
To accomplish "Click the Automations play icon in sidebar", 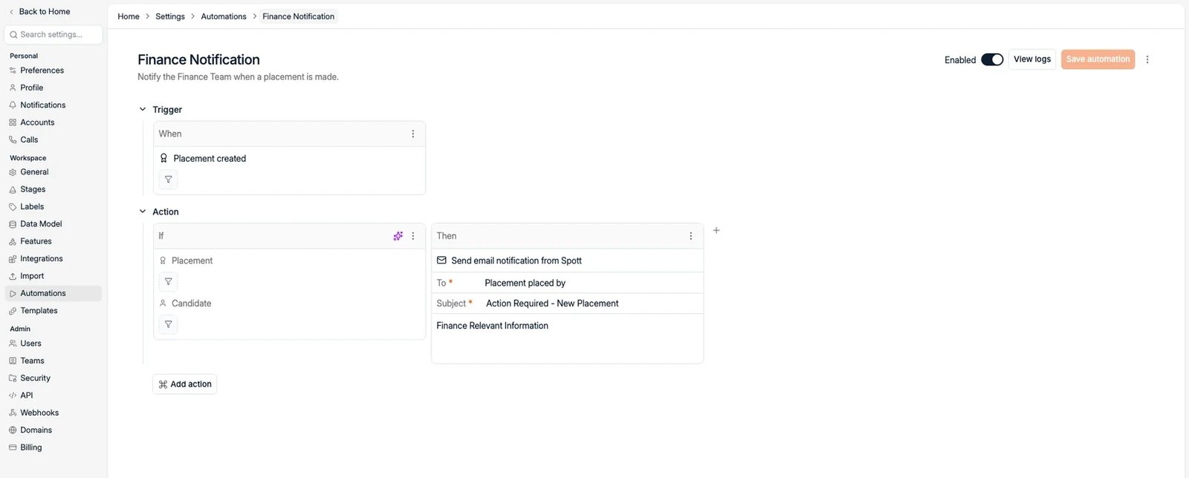I will pyautogui.click(x=13, y=294).
